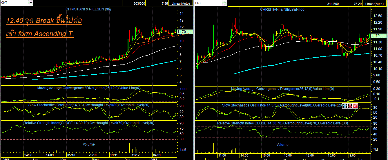The image size is (388, 160).
Task: Remove the Slow Stochastics indicator with red X
Action: [x=355, y=106]
